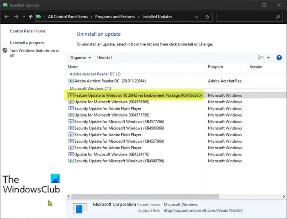
Task: Click icon beside KB4534170 update
Action: (71, 154)
